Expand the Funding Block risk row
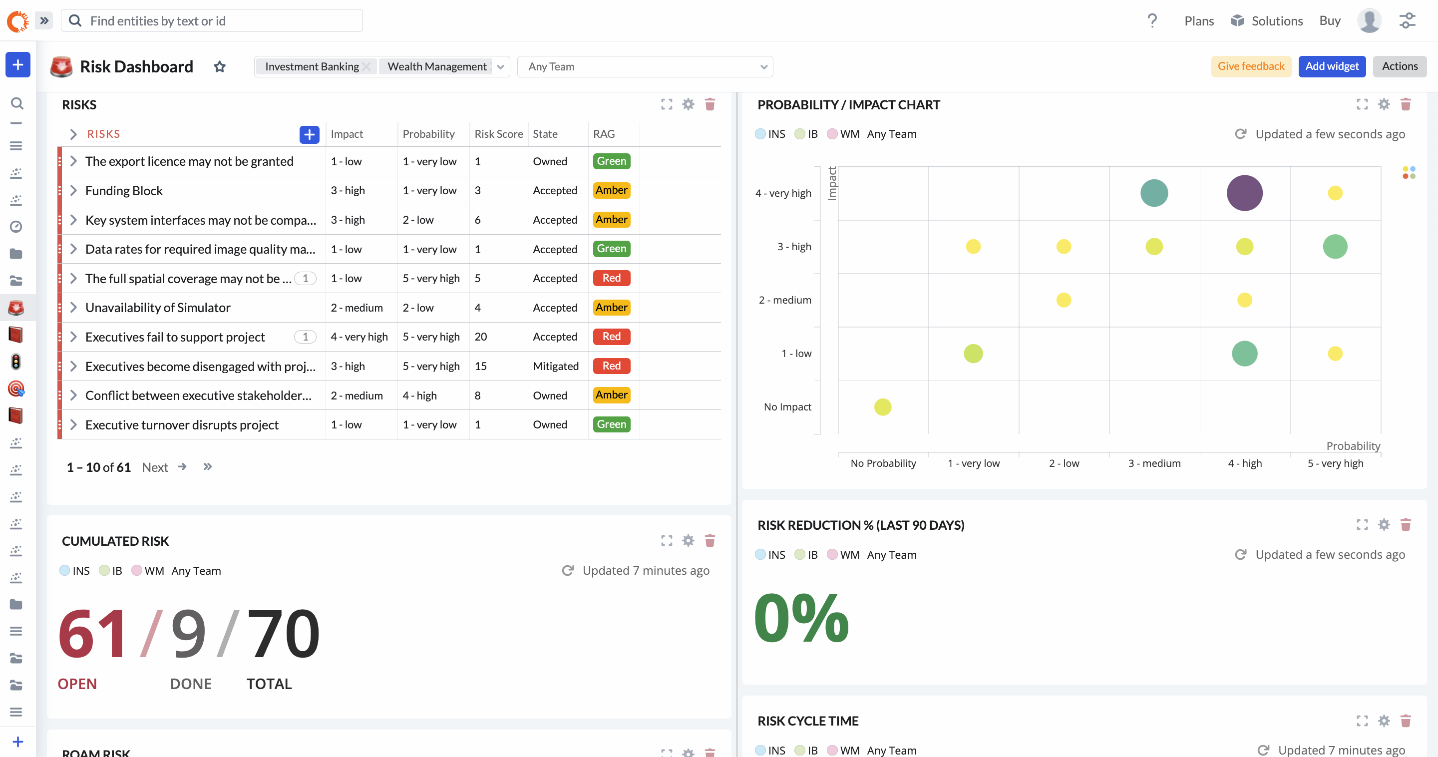This screenshot has width=1438, height=757. point(73,191)
